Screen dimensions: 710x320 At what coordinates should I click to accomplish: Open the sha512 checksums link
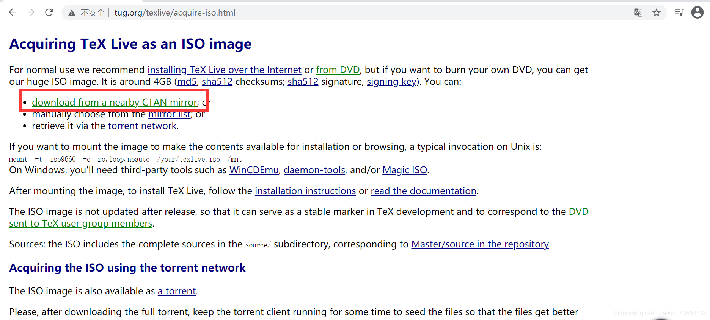pyautogui.click(x=217, y=82)
